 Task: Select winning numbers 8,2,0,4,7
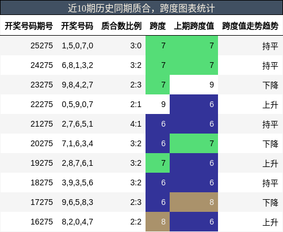click(78, 222)
